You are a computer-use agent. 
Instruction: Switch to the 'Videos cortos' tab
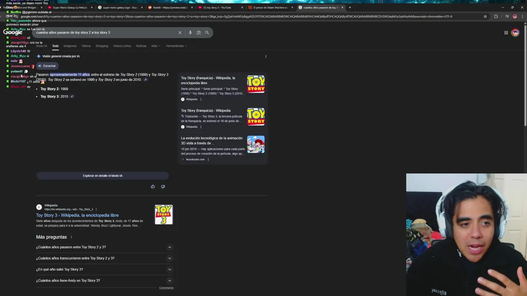tap(122, 46)
